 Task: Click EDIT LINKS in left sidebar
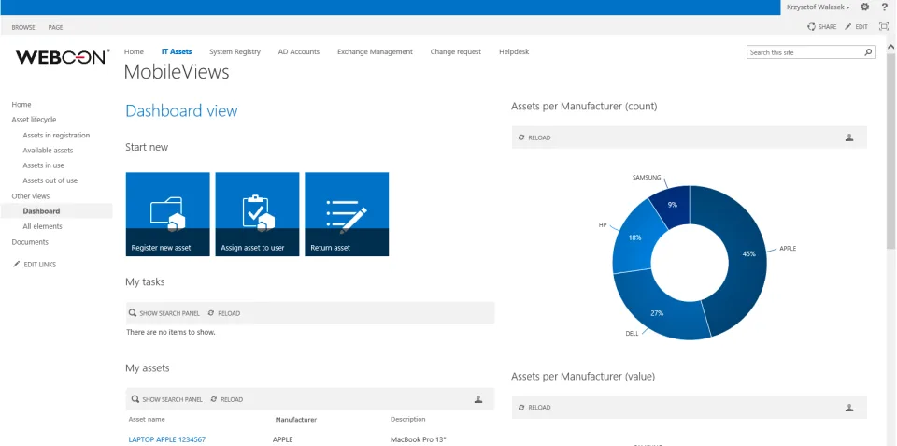(x=35, y=265)
